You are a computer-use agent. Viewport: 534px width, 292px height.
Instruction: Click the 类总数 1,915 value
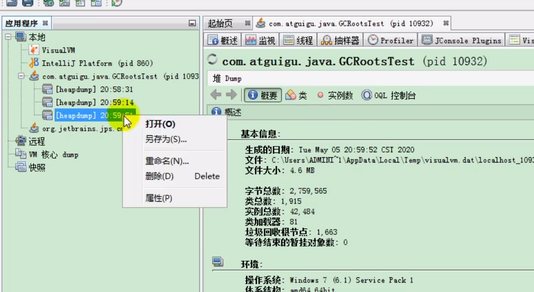coord(291,201)
